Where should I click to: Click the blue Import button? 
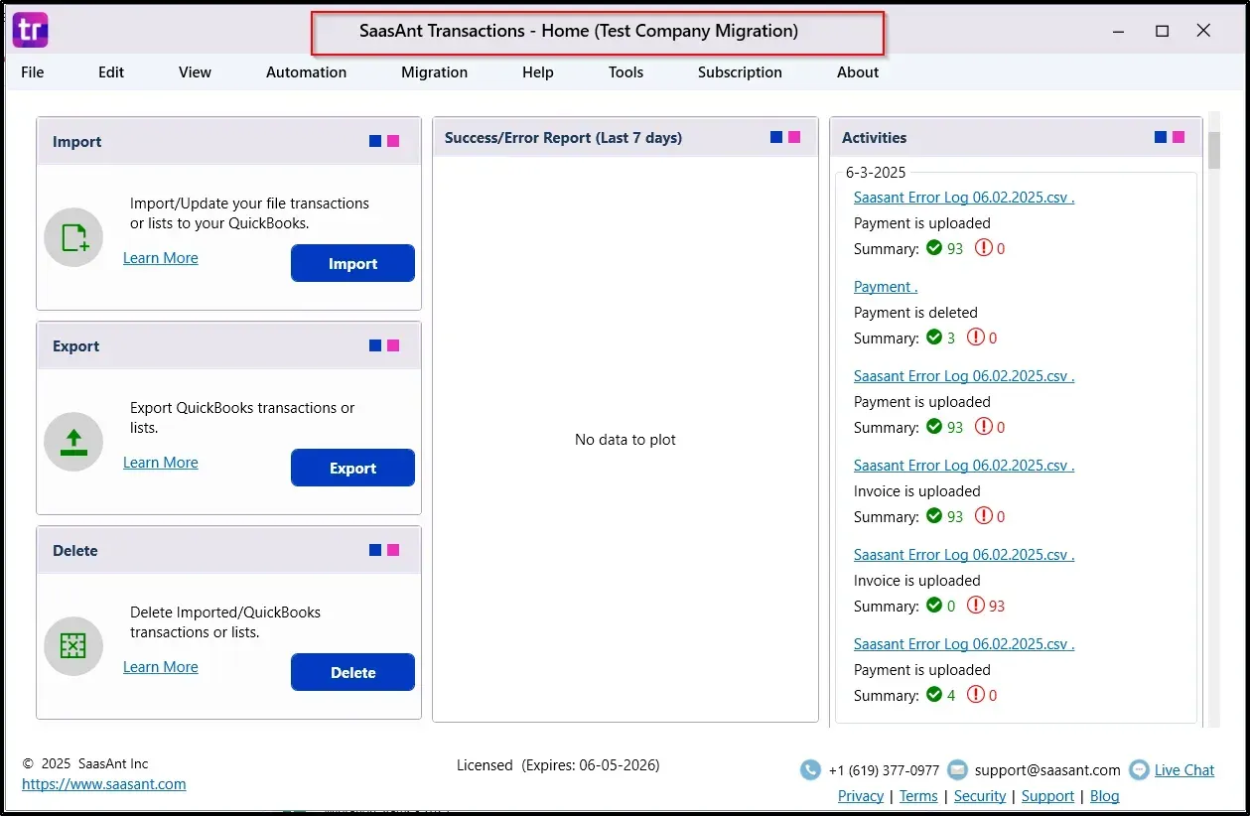[352, 264]
